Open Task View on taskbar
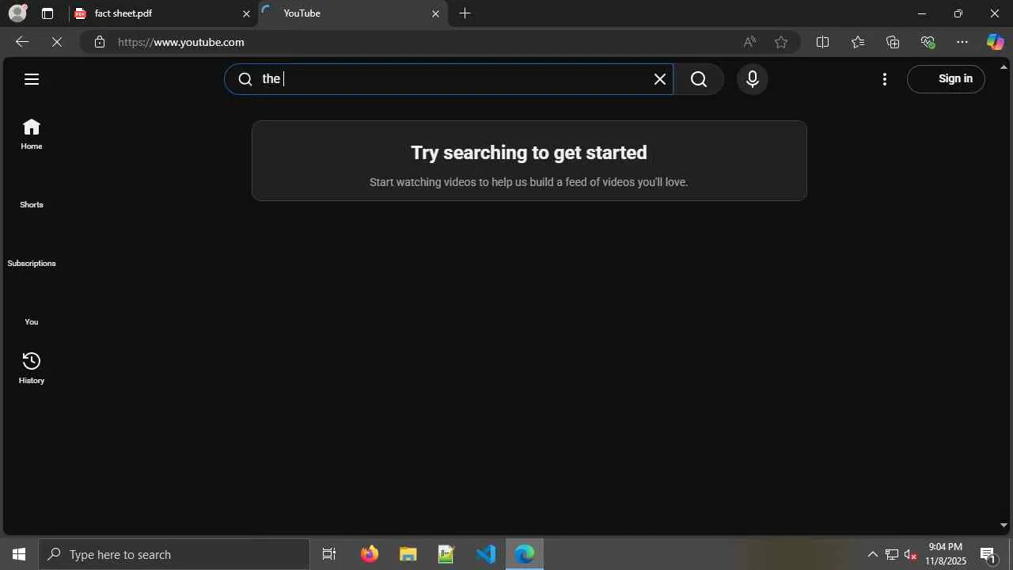 click(x=329, y=554)
